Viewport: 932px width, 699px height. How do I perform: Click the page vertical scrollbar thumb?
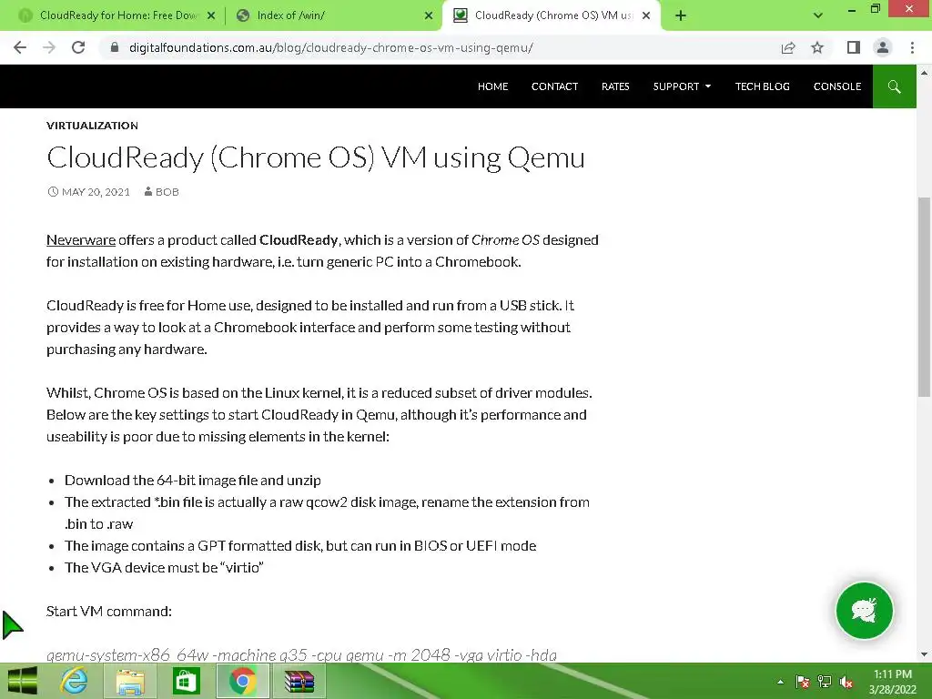coord(924,298)
